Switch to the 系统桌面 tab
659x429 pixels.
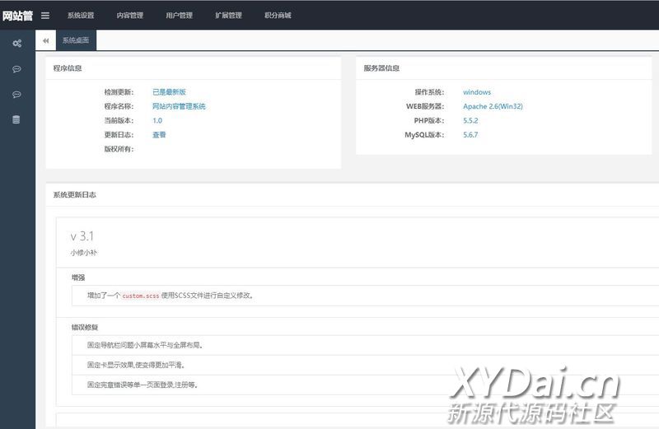pos(76,40)
